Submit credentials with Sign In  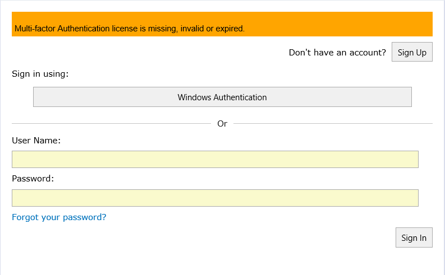click(414, 237)
